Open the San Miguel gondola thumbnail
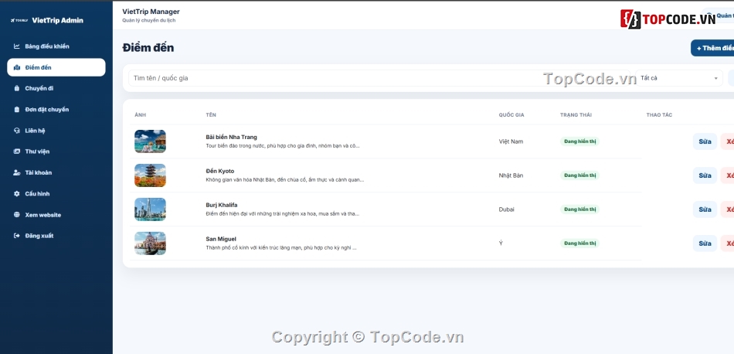The image size is (734, 354). click(x=150, y=243)
